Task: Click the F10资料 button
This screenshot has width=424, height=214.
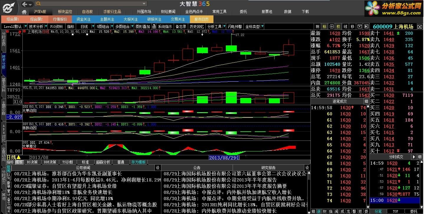Action: tap(56, 27)
